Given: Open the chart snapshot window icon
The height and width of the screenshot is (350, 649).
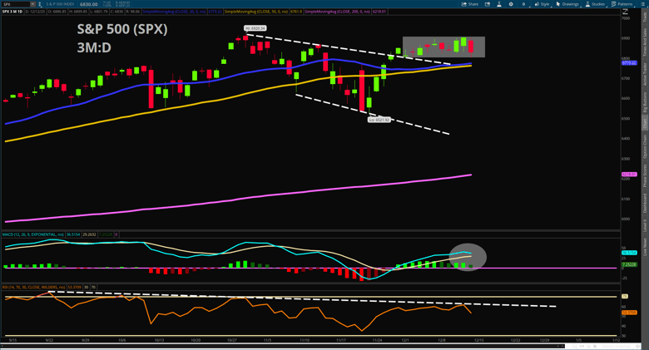Looking at the screenshot, I should click(488, 4).
